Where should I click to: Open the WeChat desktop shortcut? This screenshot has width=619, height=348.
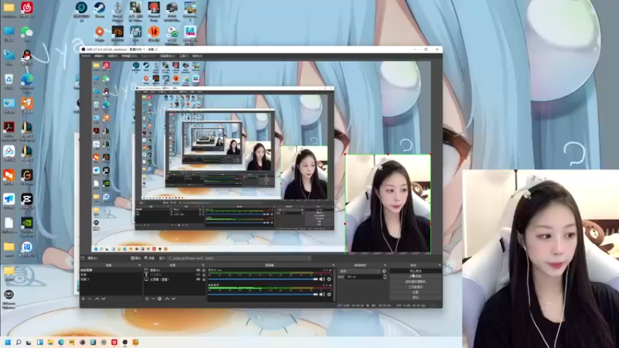pos(27,32)
